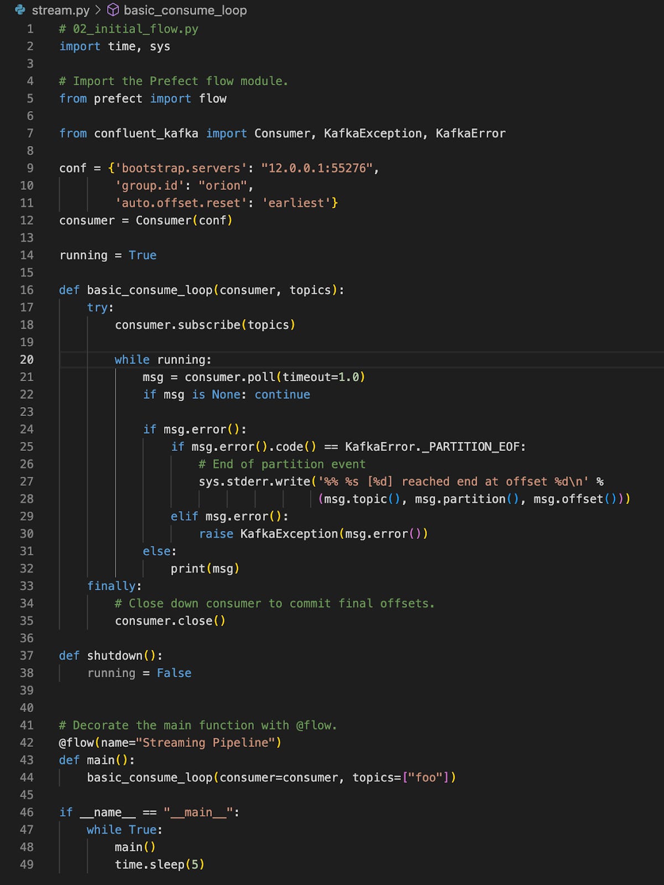Click the Python file icon in breadcrumb
The height and width of the screenshot is (885, 664).
point(20,10)
